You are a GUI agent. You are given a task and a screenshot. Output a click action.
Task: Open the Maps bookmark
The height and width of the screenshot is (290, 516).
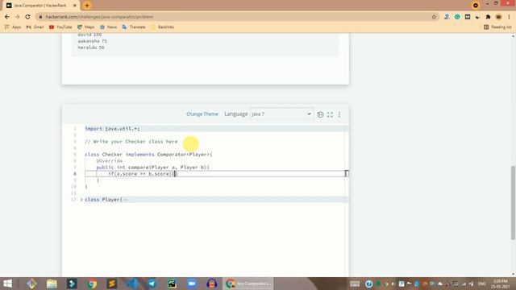(x=86, y=27)
